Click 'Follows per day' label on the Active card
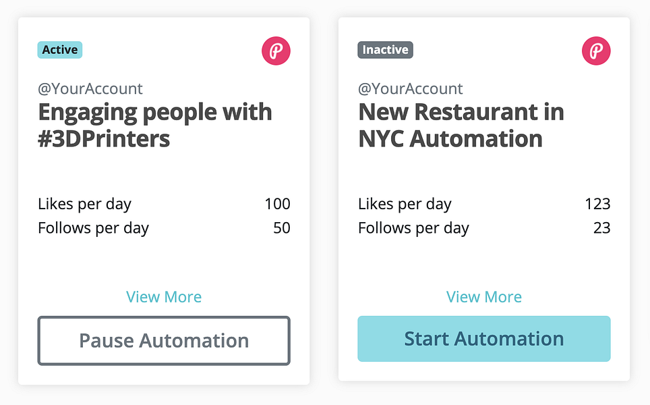 click(x=93, y=228)
